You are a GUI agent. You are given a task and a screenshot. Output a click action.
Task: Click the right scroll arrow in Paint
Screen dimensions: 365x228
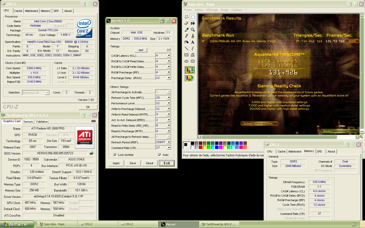357,137
